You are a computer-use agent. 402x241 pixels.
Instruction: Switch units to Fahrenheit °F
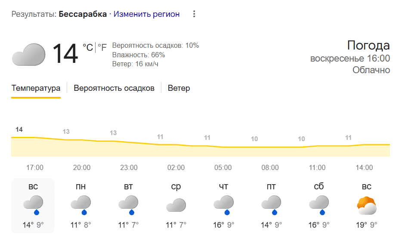[x=102, y=47]
